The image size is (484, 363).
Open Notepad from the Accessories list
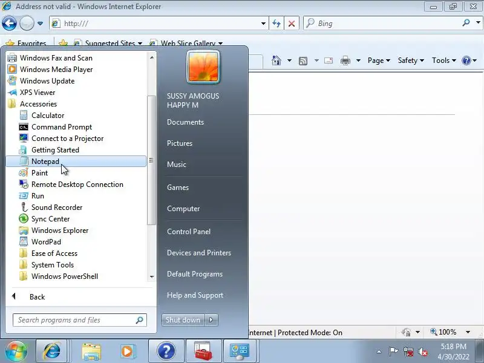76,161
